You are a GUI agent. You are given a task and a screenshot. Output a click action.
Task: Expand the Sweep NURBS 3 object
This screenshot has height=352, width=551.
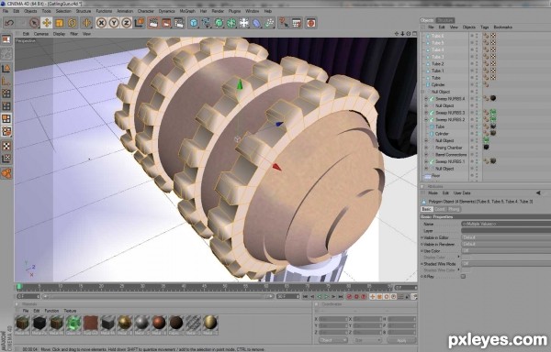click(426, 113)
